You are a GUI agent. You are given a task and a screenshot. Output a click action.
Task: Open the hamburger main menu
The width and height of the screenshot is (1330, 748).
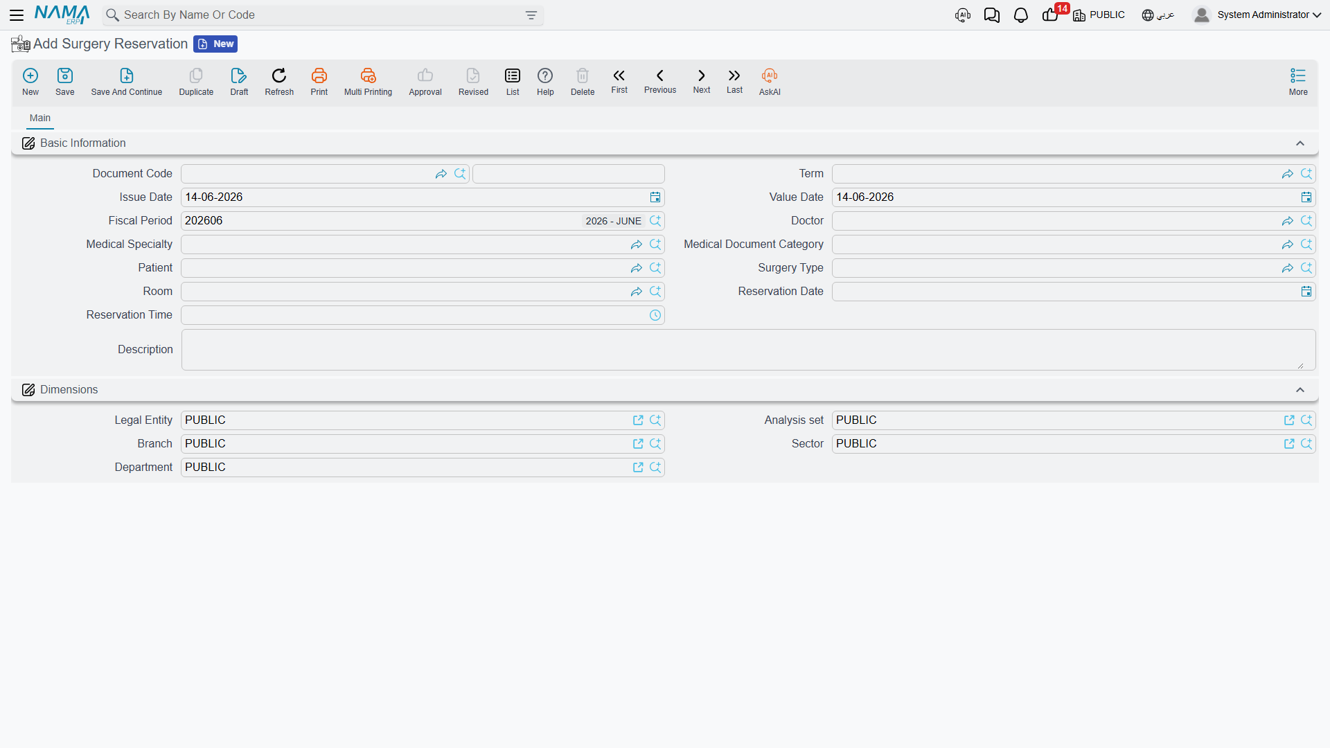click(x=17, y=15)
